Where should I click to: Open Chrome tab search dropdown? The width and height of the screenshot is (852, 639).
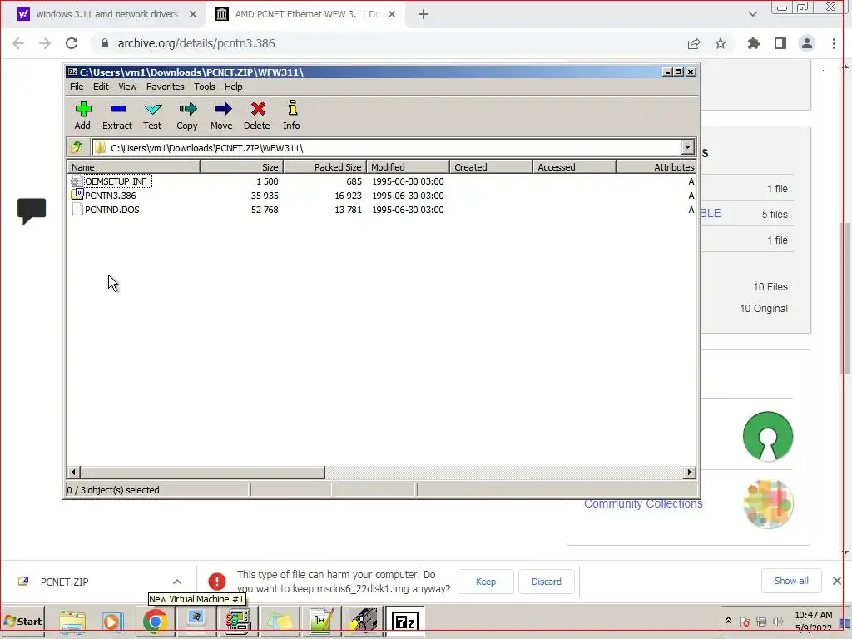coord(752,14)
